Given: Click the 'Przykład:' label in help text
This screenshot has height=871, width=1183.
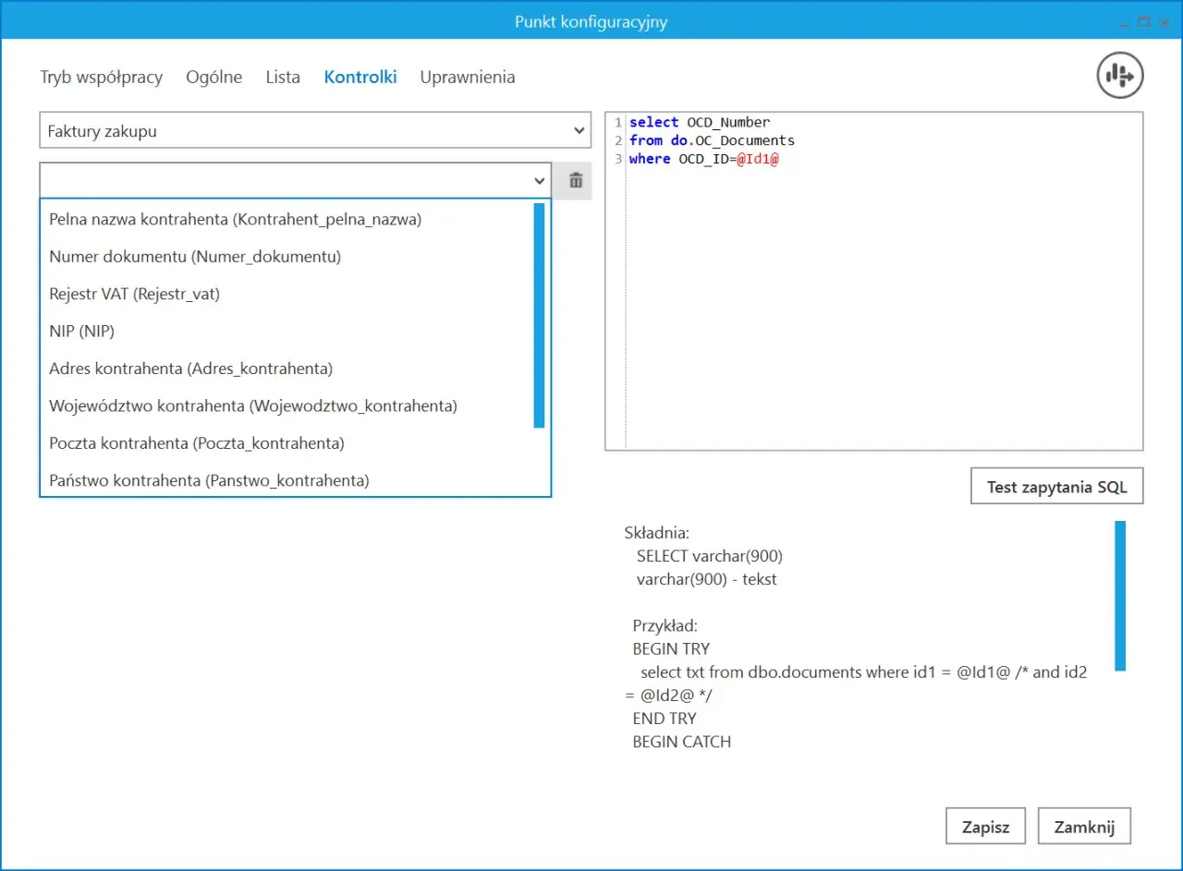Looking at the screenshot, I should [x=665, y=625].
